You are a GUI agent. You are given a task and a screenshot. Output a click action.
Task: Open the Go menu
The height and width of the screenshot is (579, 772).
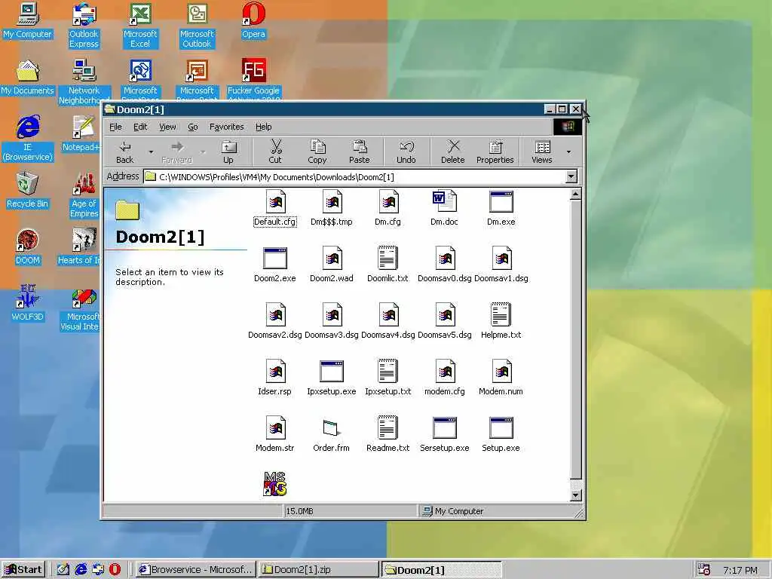click(193, 127)
